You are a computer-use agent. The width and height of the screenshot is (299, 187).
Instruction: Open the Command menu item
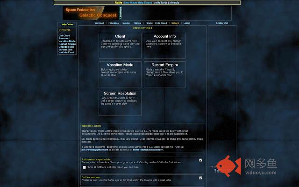point(99,23)
